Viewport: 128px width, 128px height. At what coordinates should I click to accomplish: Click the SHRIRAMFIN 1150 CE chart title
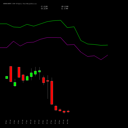(20, 4)
